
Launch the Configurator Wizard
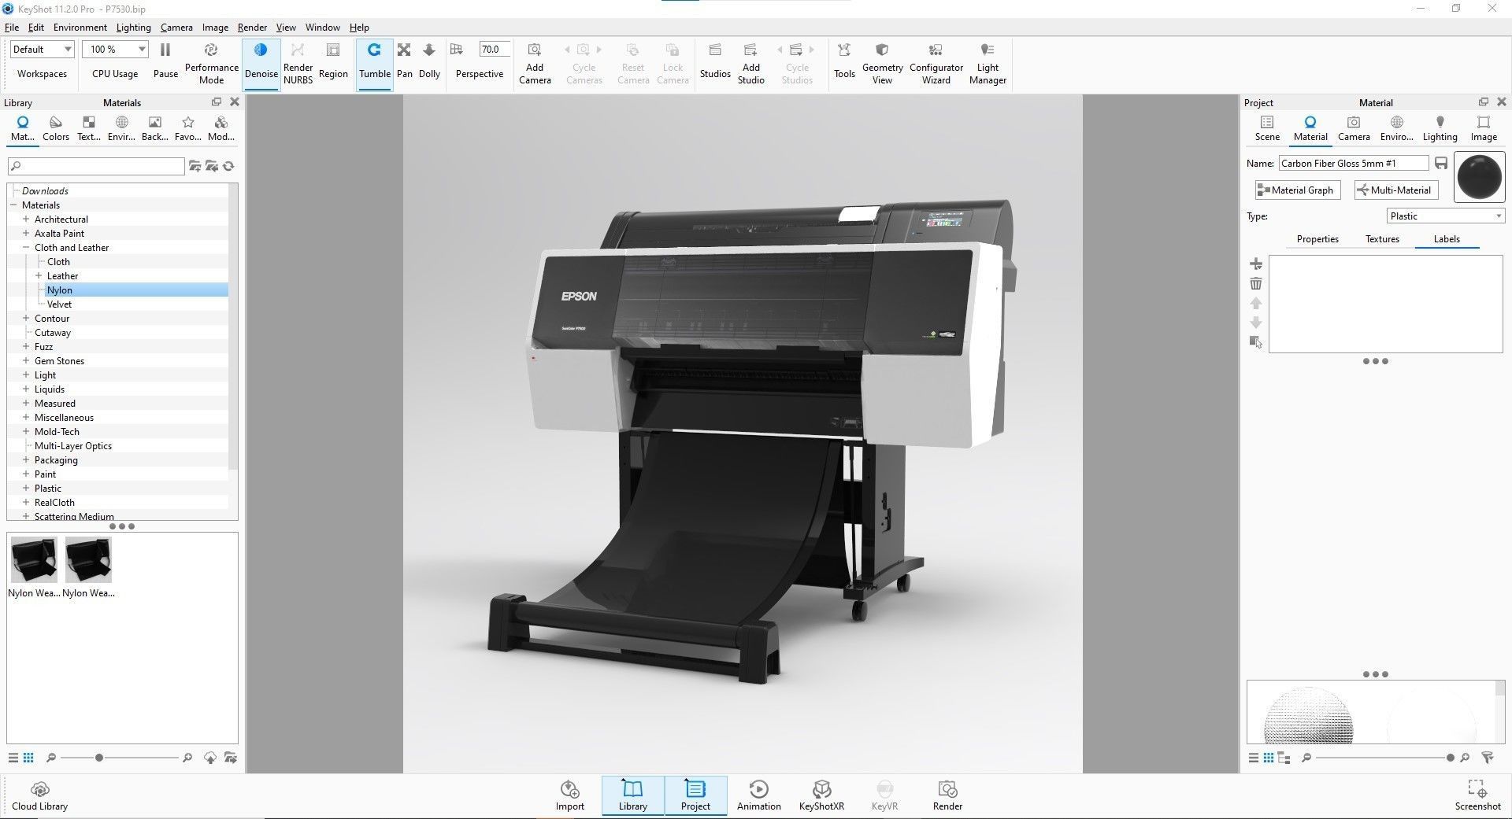(936, 63)
